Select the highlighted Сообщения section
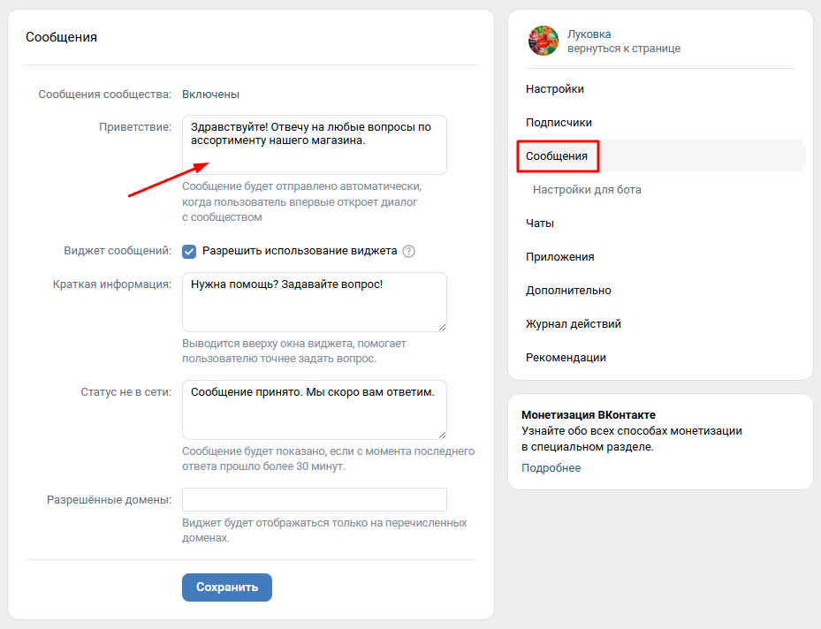 pos(558,155)
